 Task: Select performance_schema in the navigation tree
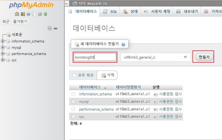[x=29, y=54]
